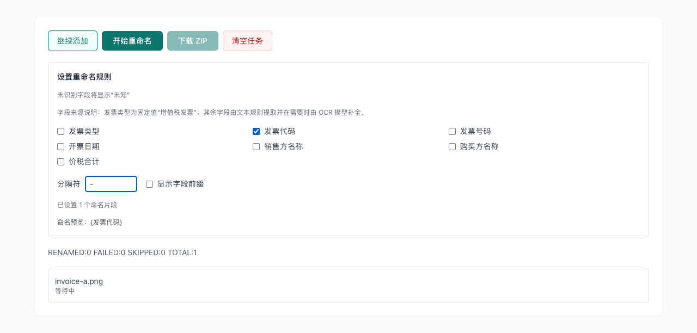The width and height of the screenshot is (697, 333).
Task: Select the 购买方名称 field option
Action: coord(451,146)
